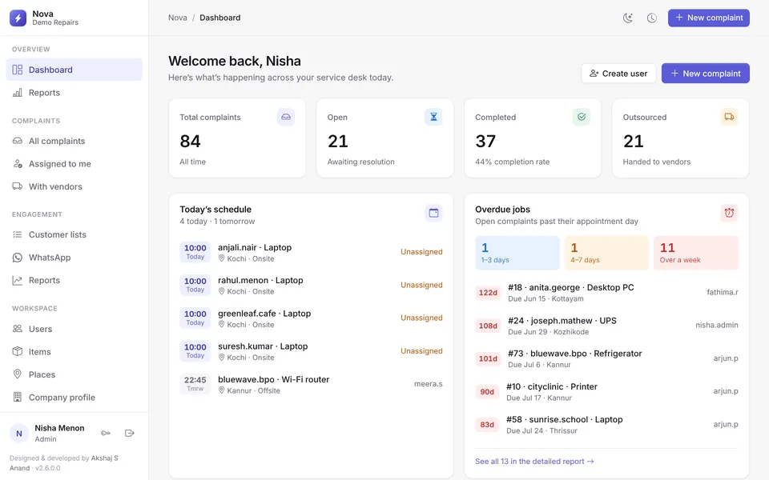
Task: Click New complaint button in top bar
Action: (x=709, y=18)
